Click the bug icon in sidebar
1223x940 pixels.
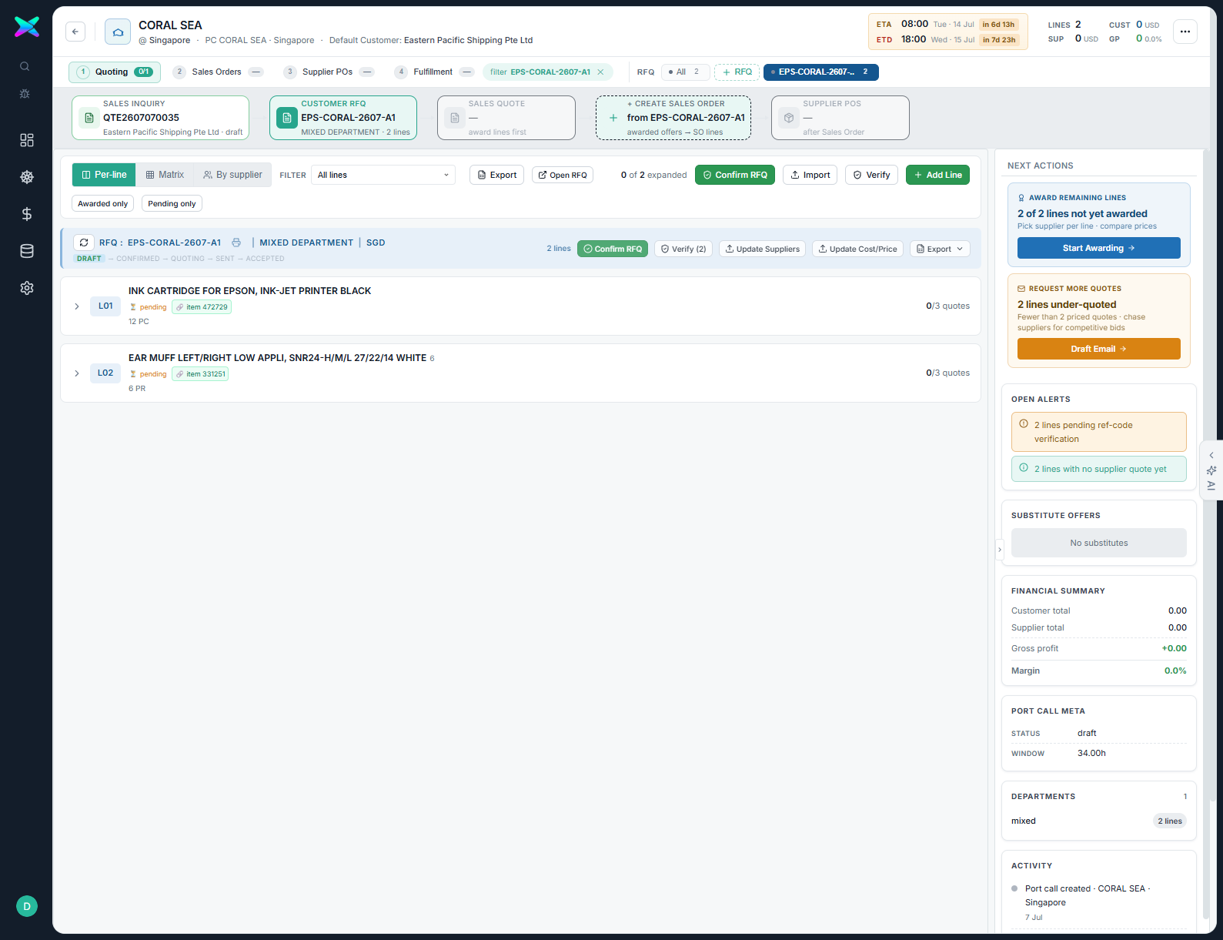click(25, 93)
